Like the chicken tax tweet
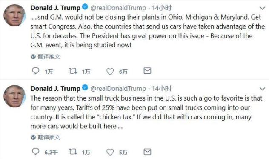The width and height of the screenshot is (269, 159). point(110,152)
